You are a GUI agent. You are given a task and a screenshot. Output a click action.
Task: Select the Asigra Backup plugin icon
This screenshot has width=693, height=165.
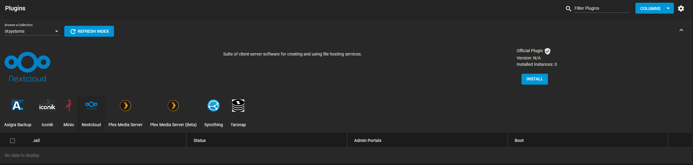coord(17,106)
